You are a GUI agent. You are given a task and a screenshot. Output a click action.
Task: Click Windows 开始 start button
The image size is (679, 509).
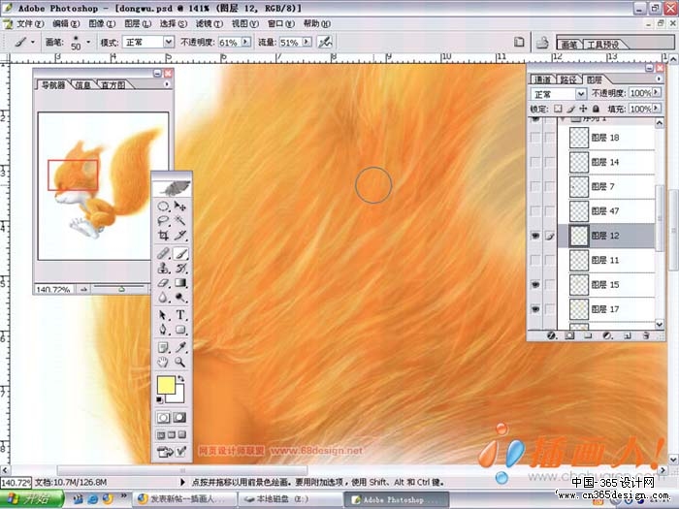click(x=31, y=499)
